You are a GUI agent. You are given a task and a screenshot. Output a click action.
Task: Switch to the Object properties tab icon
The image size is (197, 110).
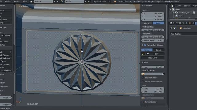[x=190, y=23]
